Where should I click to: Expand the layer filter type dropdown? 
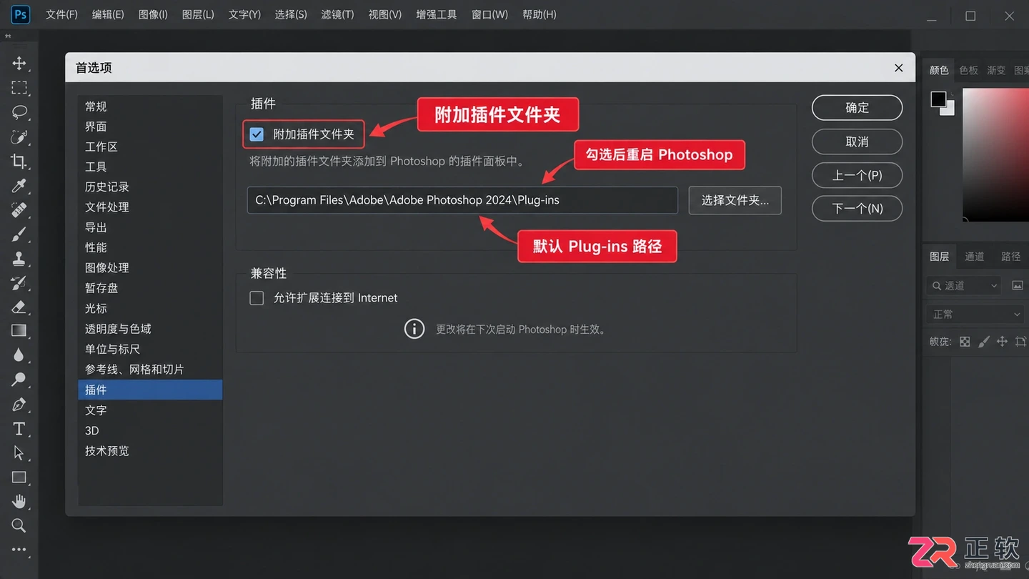(963, 285)
